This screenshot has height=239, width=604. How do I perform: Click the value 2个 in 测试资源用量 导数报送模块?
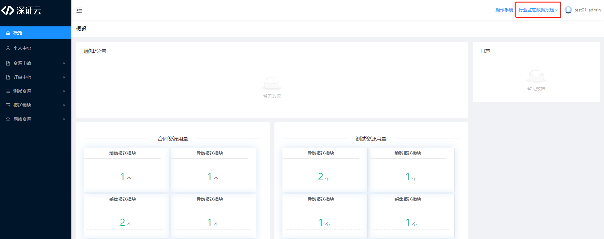[324, 177]
